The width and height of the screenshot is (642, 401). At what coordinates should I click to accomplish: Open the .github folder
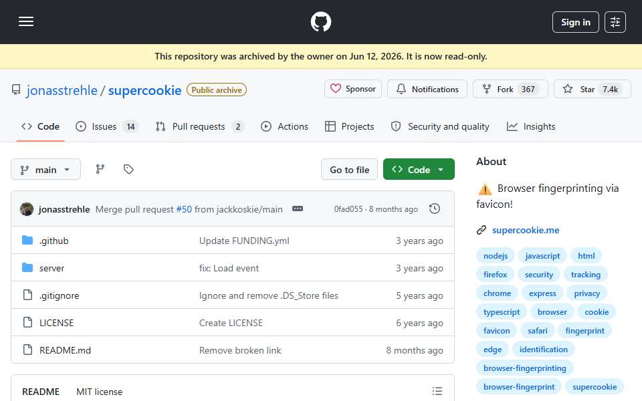click(54, 241)
